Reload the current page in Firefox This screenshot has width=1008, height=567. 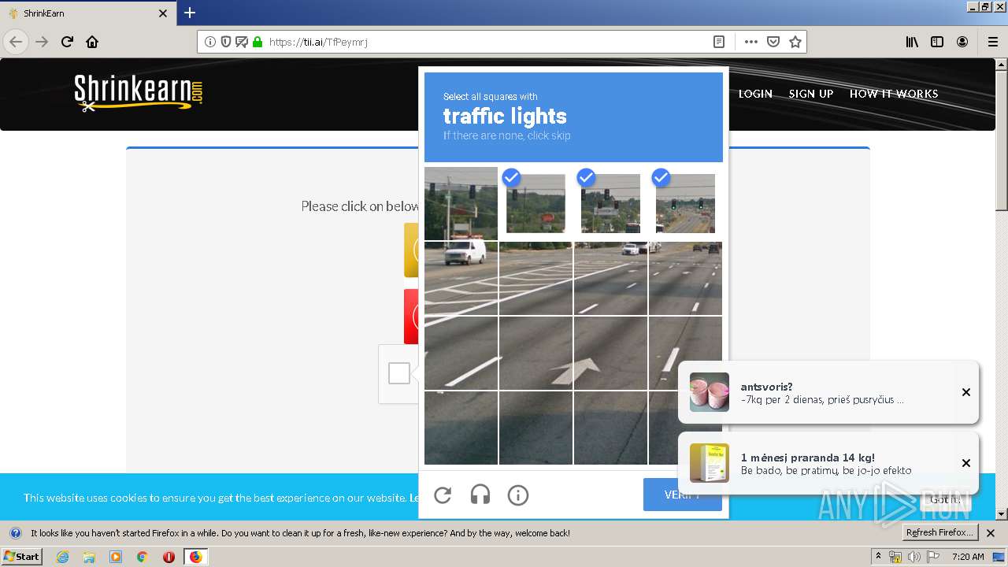(x=67, y=42)
